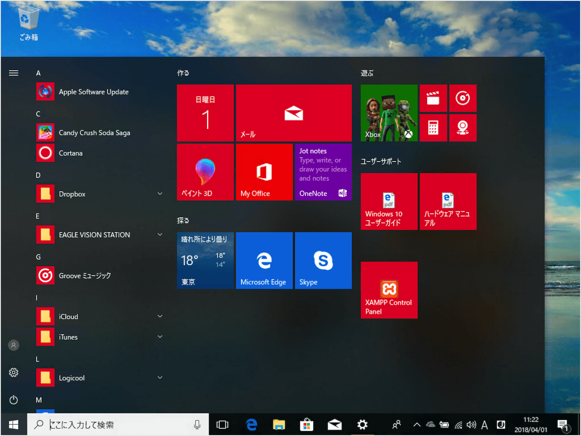
Task: Select the ユーザーサポート group heading
Action: 381,161
